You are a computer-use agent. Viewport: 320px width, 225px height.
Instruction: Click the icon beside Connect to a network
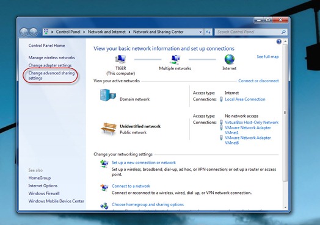(x=104, y=187)
